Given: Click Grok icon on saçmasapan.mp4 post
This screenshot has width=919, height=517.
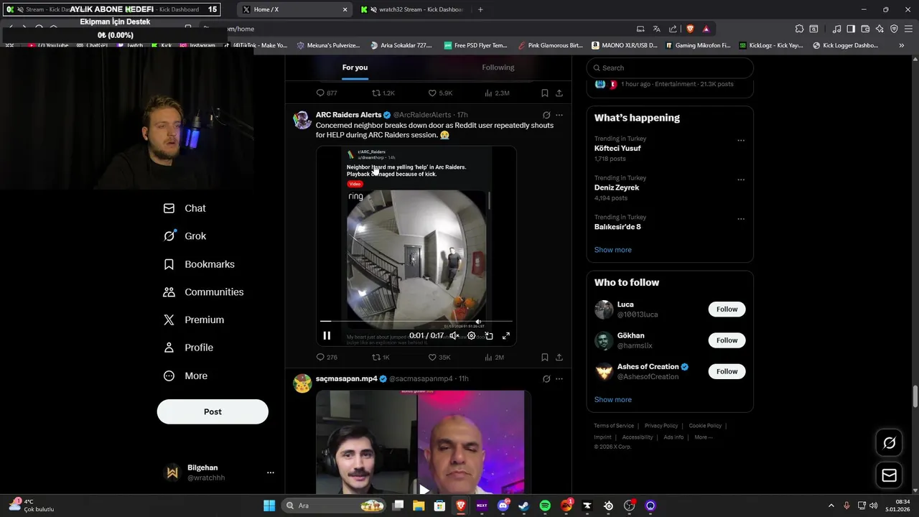Looking at the screenshot, I should click(x=546, y=378).
